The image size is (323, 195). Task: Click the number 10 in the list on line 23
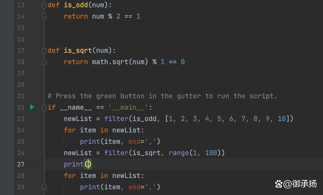coord(282,119)
